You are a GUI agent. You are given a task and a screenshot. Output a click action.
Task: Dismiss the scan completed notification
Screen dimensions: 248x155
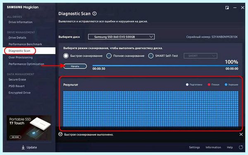pyautogui.click(x=241, y=134)
